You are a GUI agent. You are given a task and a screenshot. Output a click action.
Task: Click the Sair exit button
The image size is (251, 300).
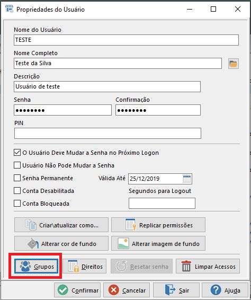176,290
